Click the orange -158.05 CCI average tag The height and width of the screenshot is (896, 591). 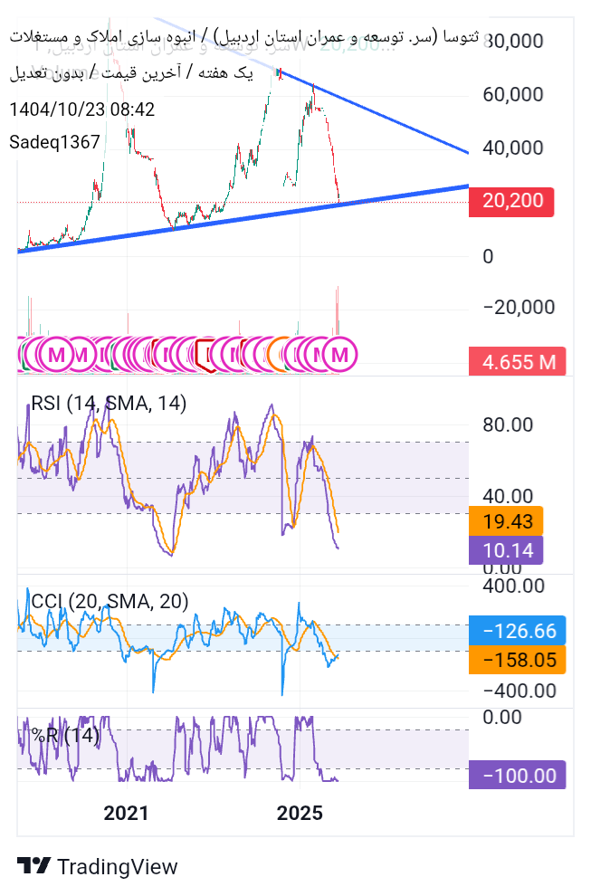click(518, 659)
